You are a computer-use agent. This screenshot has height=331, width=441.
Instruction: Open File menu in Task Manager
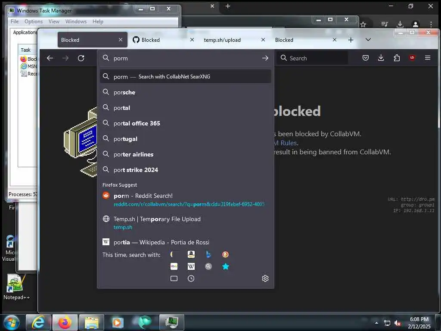point(15,22)
